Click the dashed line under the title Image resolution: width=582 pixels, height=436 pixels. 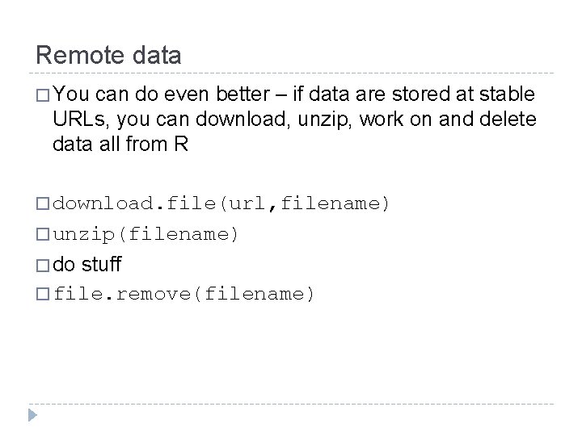[x=291, y=73]
